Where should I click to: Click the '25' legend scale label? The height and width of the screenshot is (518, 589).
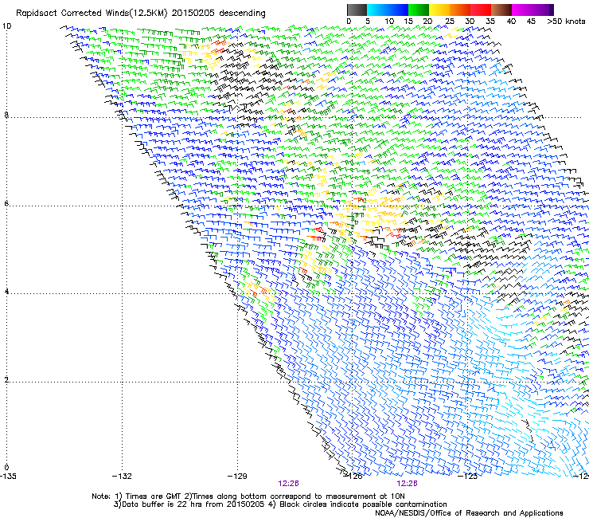pyautogui.click(x=450, y=22)
